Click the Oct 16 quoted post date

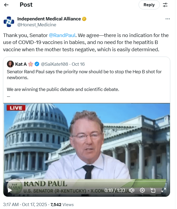click(x=78, y=64)
